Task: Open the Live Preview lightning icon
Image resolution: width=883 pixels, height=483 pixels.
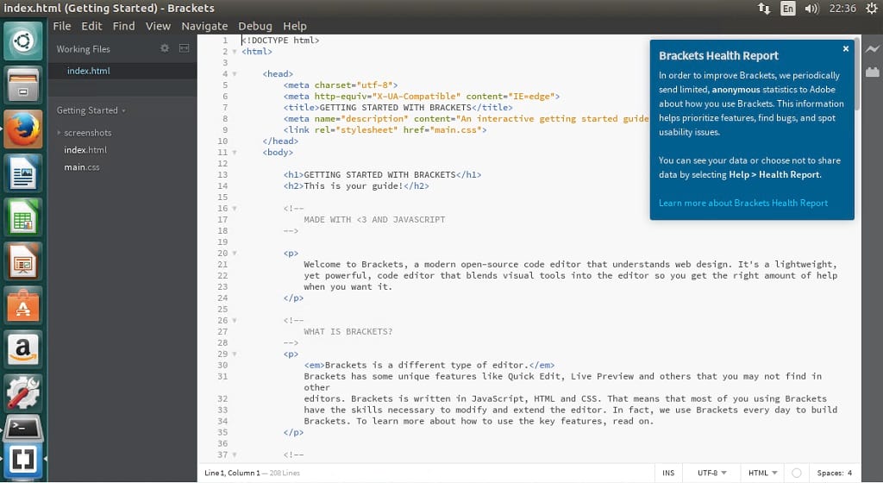Action: 872,49
